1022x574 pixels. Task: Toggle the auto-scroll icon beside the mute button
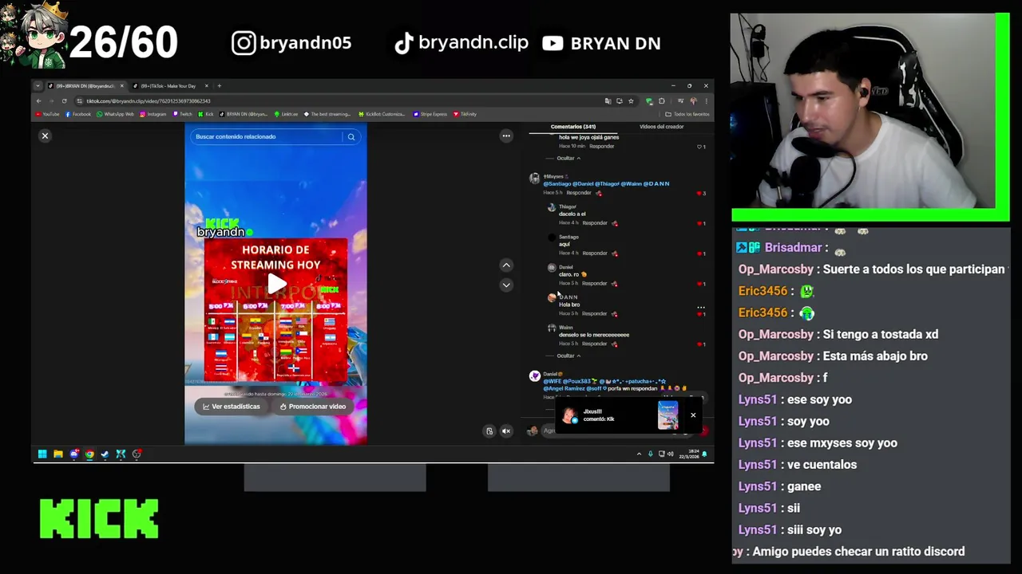[489, 431]
